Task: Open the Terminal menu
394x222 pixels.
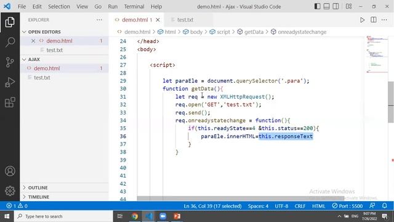Action: click(x=134, y=7)
